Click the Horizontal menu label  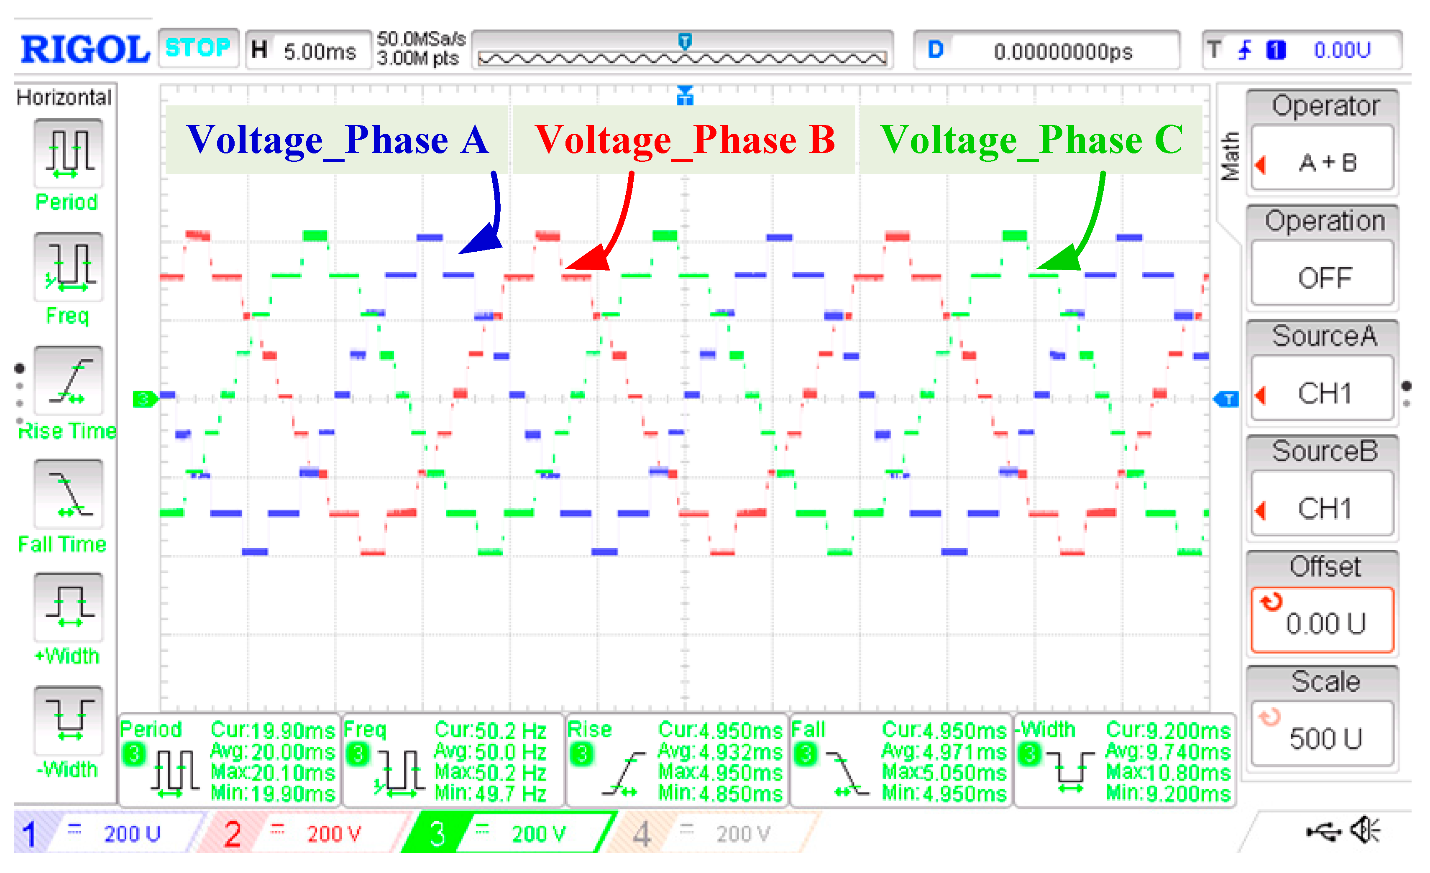coord(64,97)
